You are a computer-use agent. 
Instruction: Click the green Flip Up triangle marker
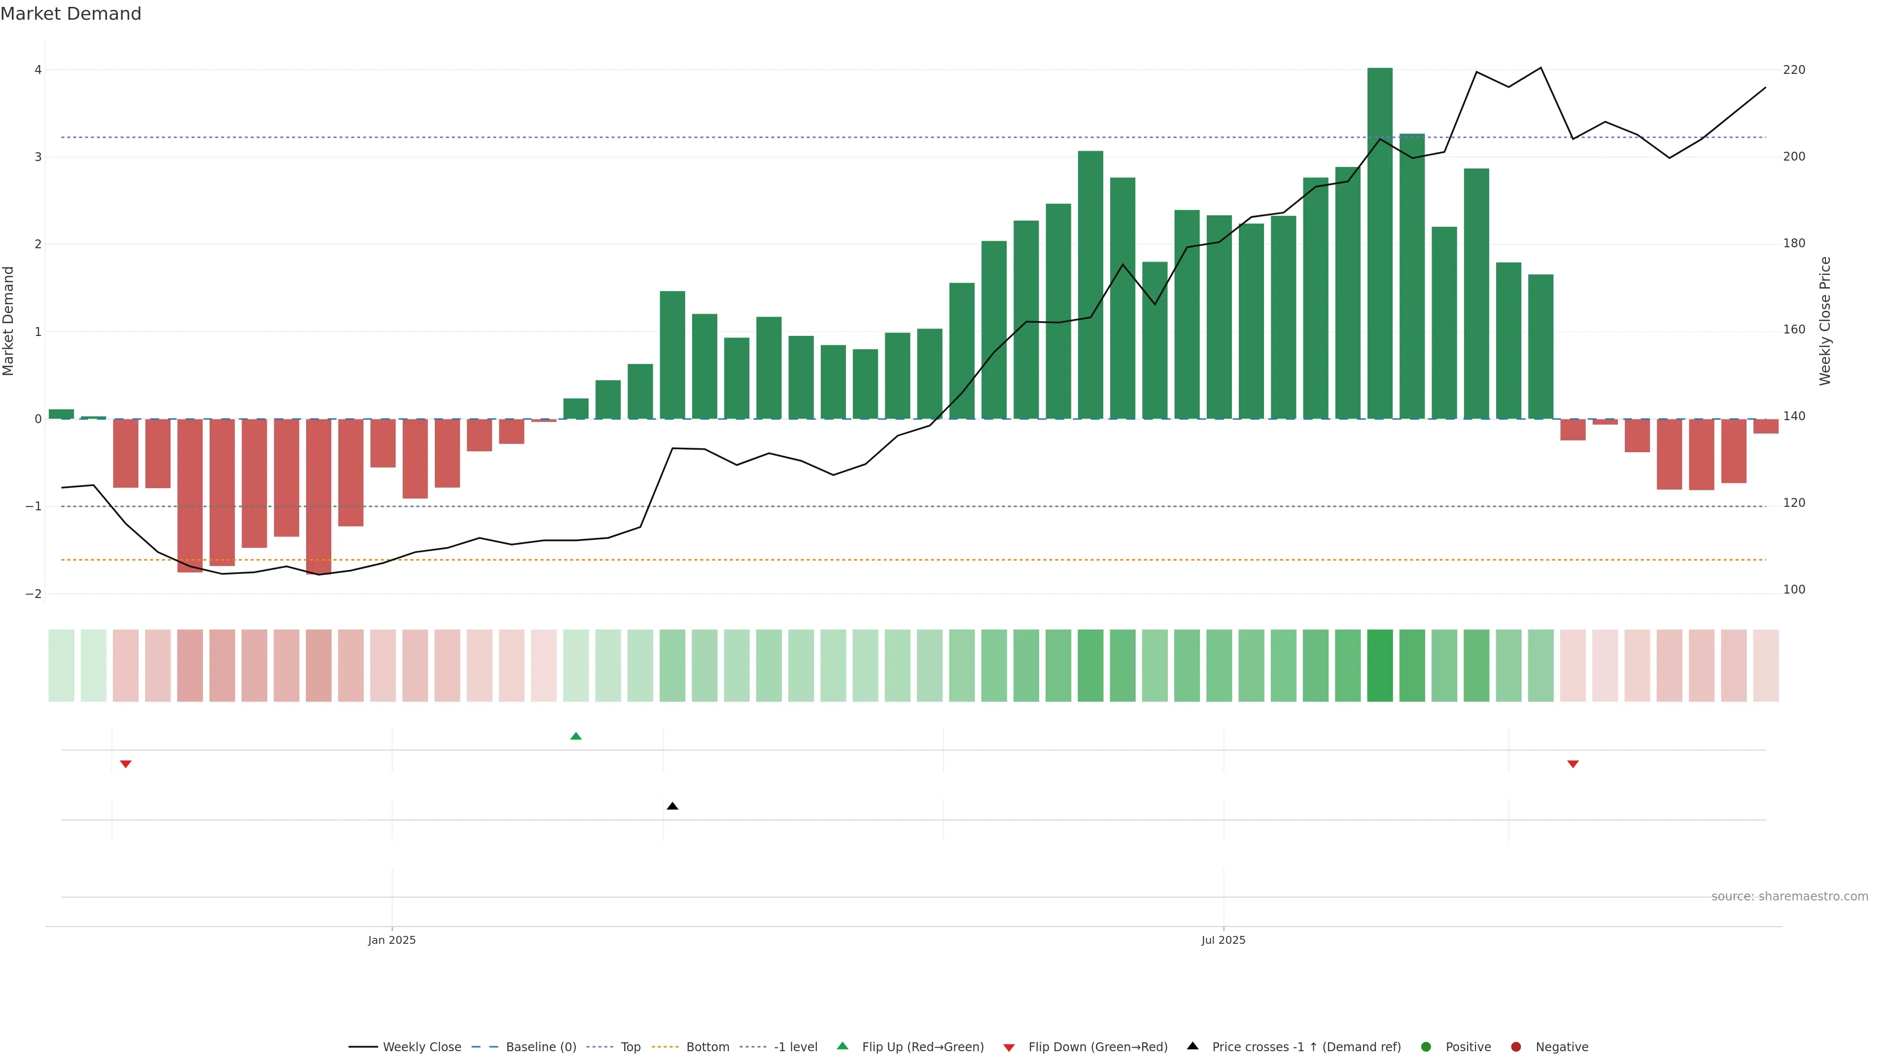(575, 736)
